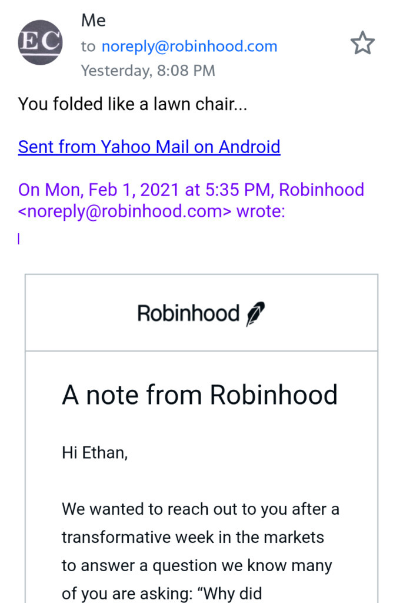
Task: Click the "A note from Robinhood" heading
Action: [199, 395]
